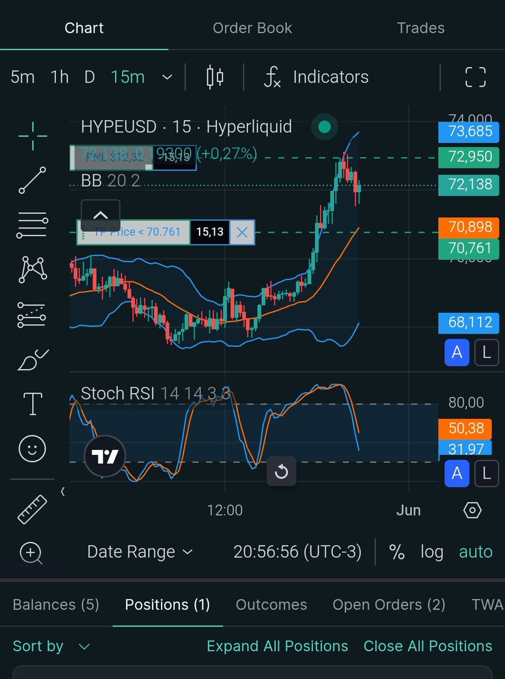Open the Indicators menu
Image resolution: width=505 pixels, height=679 pixels.
(317, 77)
